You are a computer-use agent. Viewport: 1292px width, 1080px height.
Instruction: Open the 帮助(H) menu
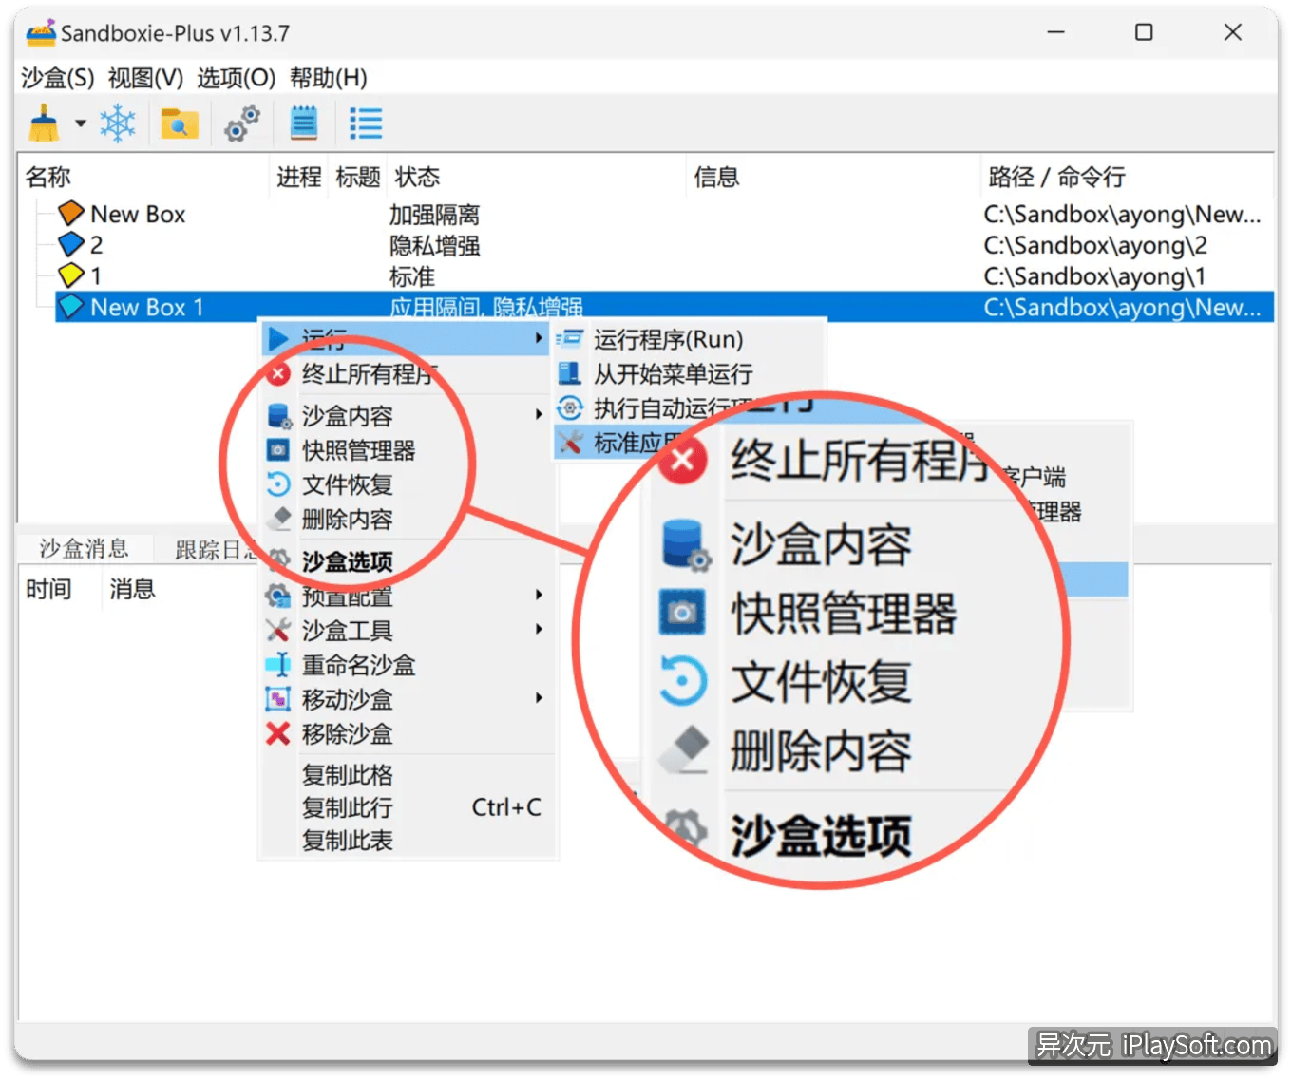point(328,78)
